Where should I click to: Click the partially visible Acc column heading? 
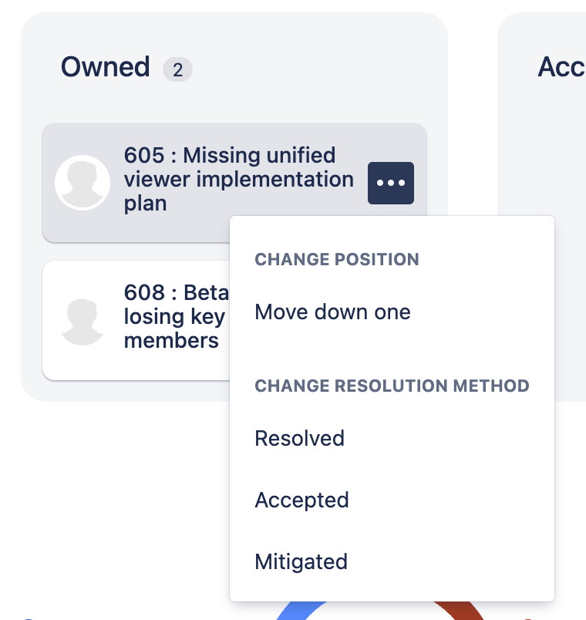pyautogui.click(x=561, y=68)
